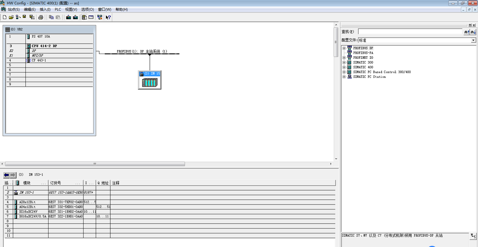Click the Q 地址 column header
This screenshot has width=478, height=247.
(x=103, y=183)
